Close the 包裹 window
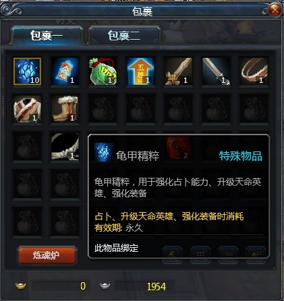The width and height of the screenshot is (284, 301). tap(275, 9)
